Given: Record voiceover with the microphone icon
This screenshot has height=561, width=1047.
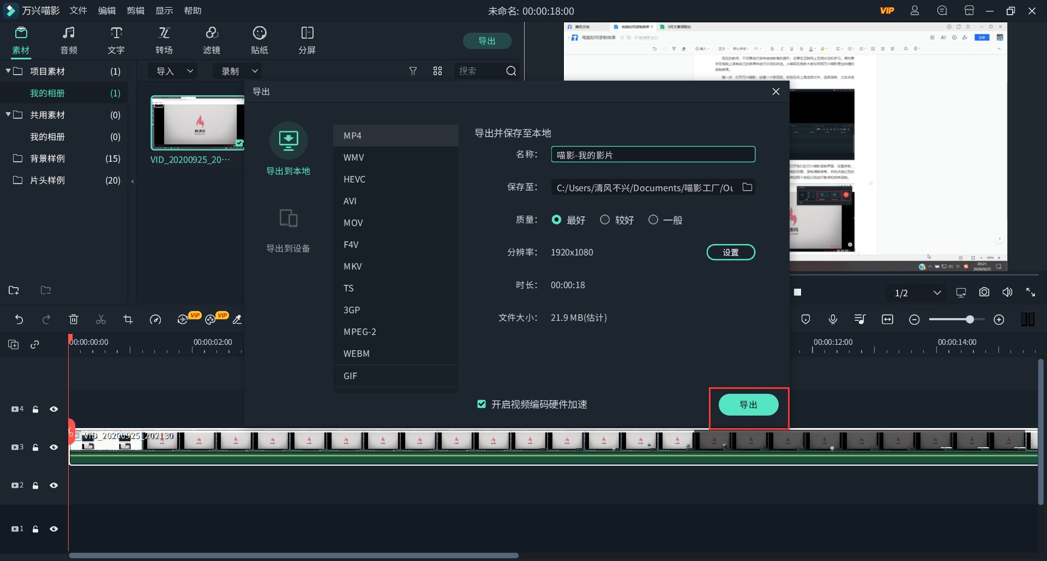Looking at the screenshot, I should 832,320.
